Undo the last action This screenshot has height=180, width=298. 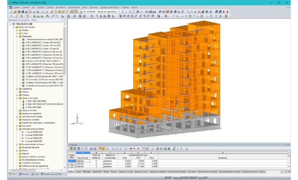[43, 12]
